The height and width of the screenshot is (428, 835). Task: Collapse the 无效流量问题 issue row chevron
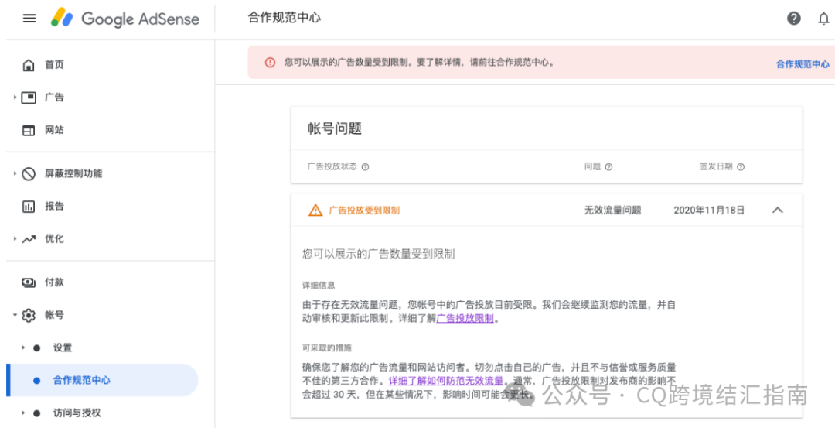coord(778,210)
